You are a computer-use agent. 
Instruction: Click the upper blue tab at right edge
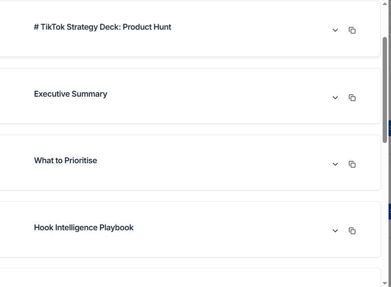coord(390,128)
